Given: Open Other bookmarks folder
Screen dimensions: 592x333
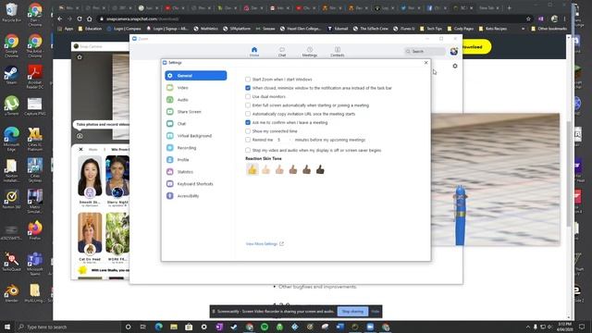Looking at the screenshot, I should tap(549, 29).
